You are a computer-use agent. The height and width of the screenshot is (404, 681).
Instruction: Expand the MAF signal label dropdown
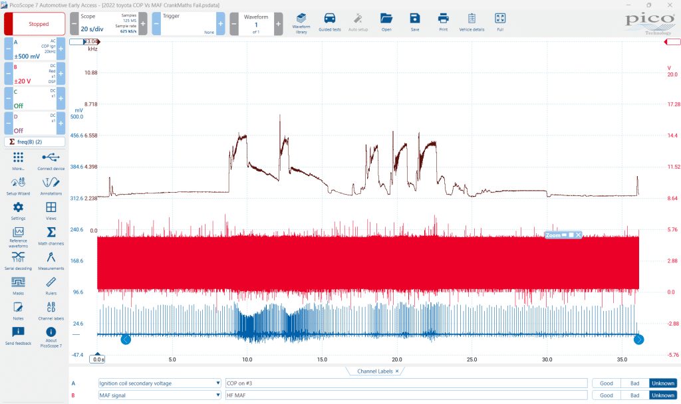point(218,395)
